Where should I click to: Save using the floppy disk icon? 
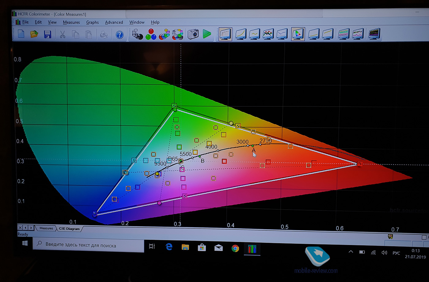click(x=47, y=34)
